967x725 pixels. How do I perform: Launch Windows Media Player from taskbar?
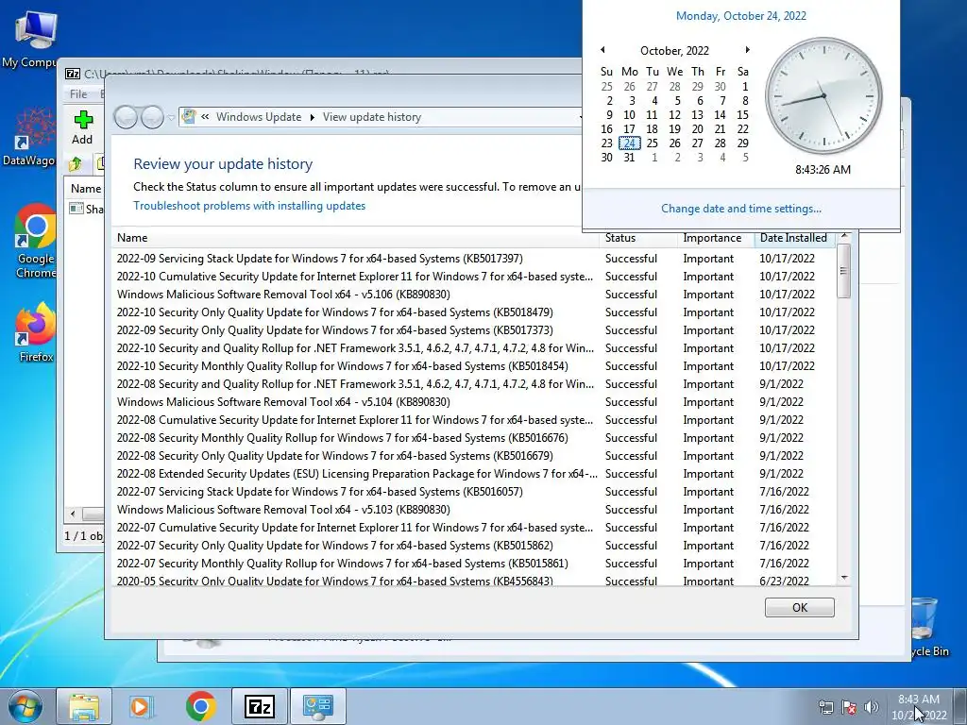142,706
